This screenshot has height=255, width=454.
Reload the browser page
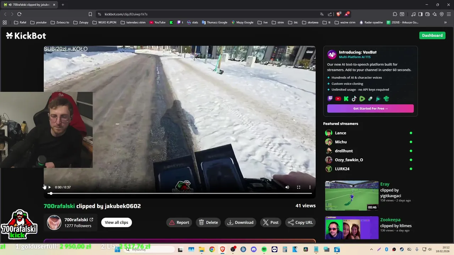(x=19, y=14)
